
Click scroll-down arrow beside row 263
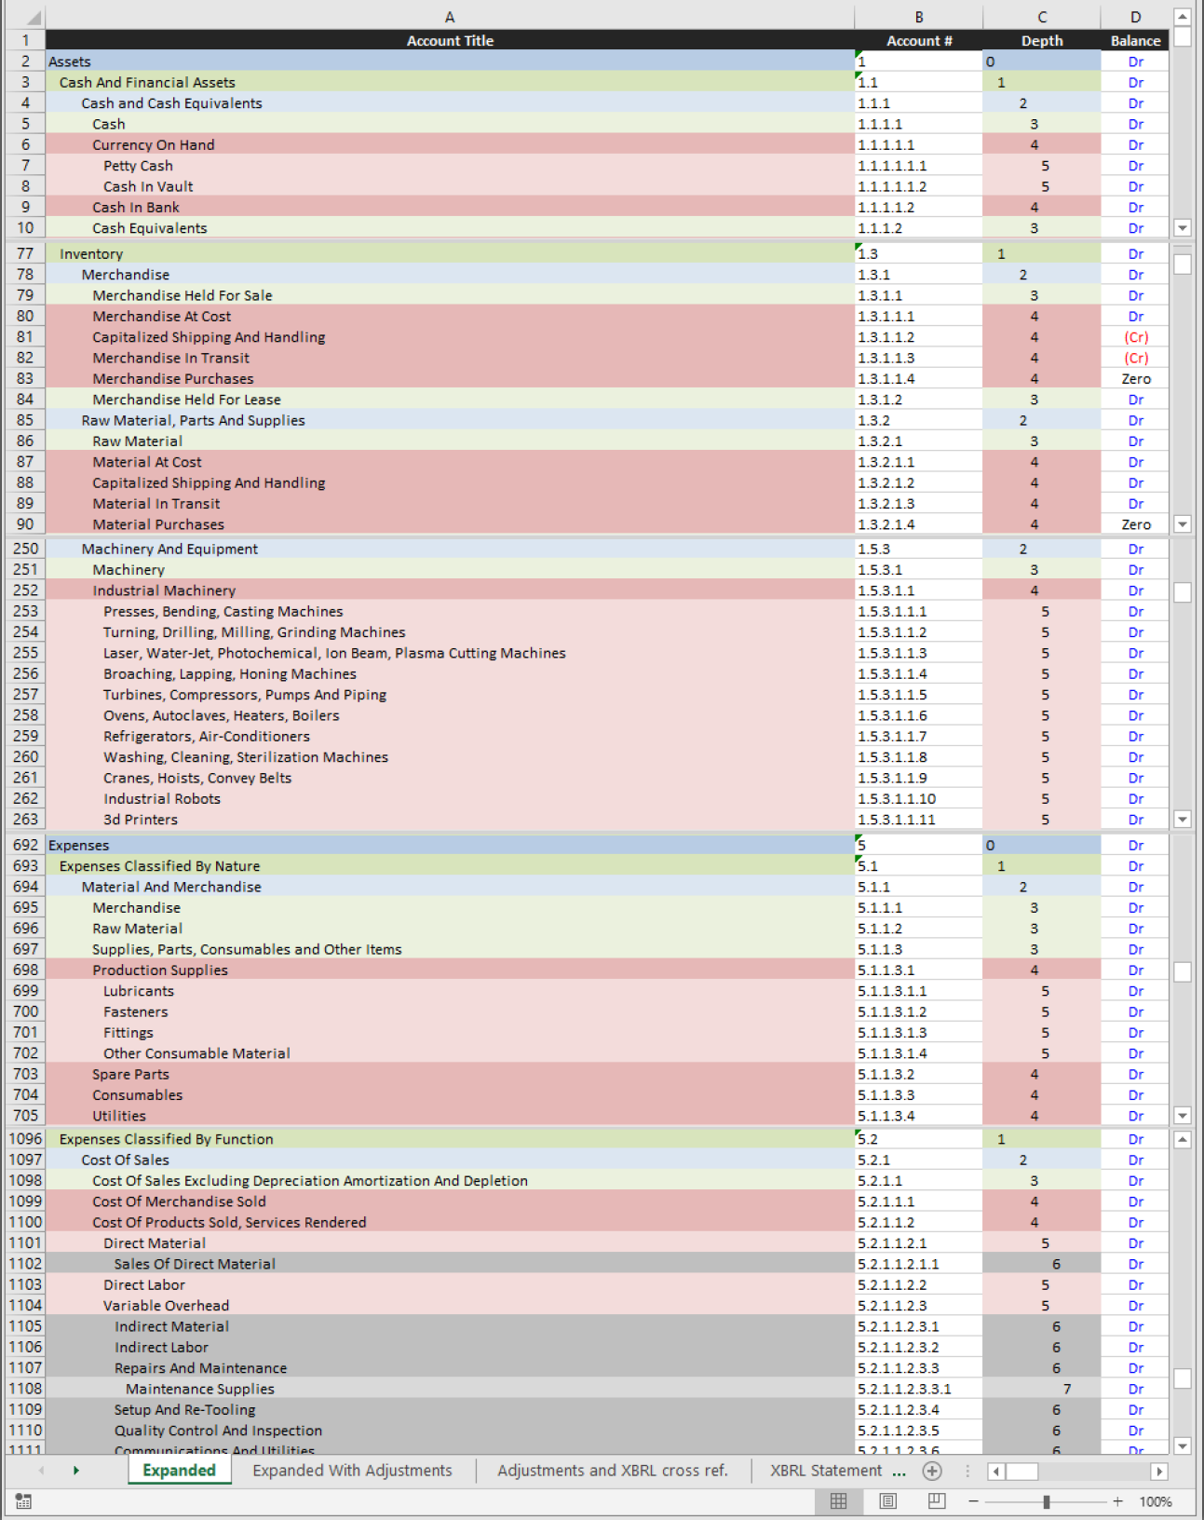click(x=1183, y=820)
